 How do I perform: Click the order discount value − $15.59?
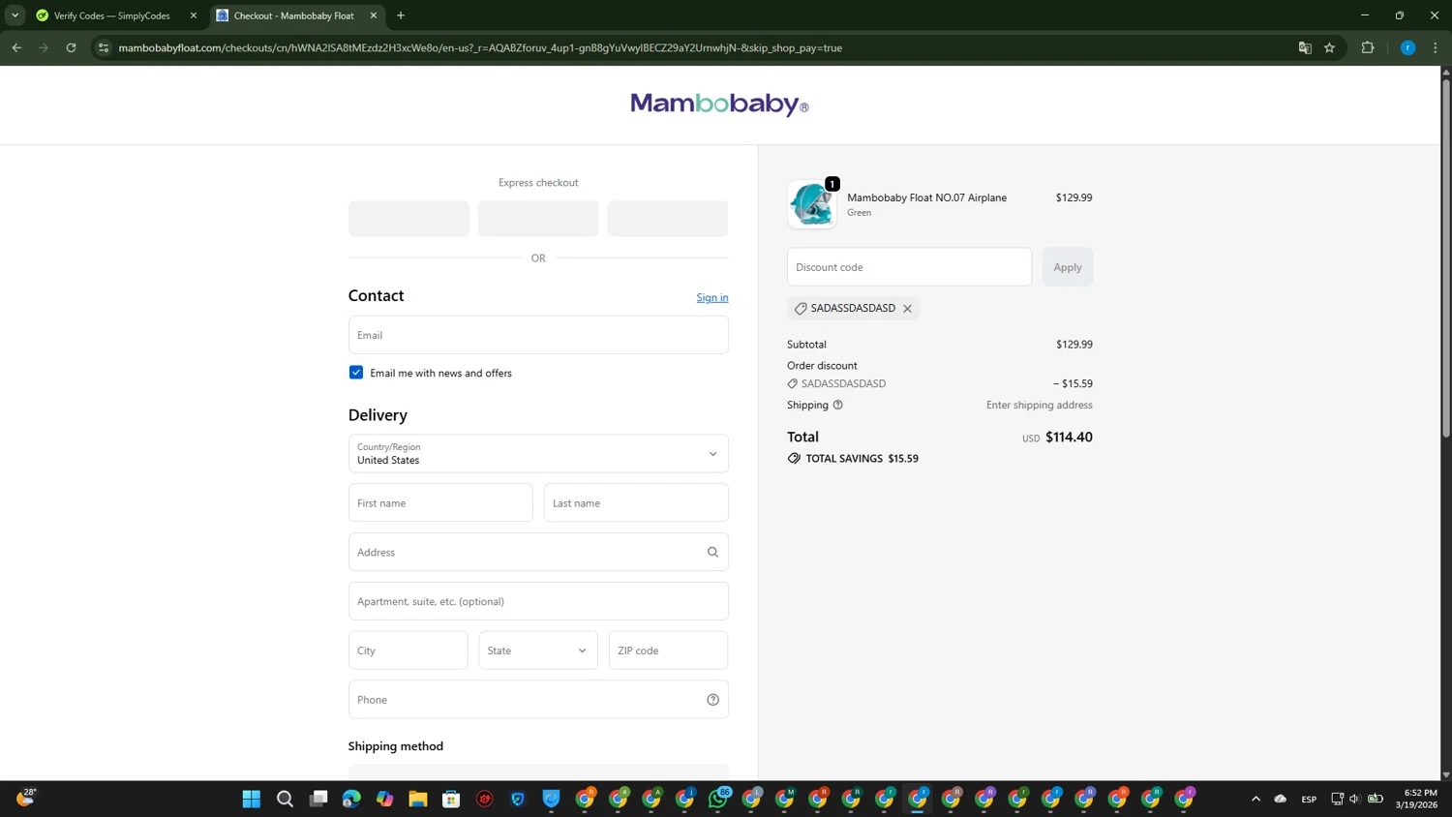point(1073,383)
